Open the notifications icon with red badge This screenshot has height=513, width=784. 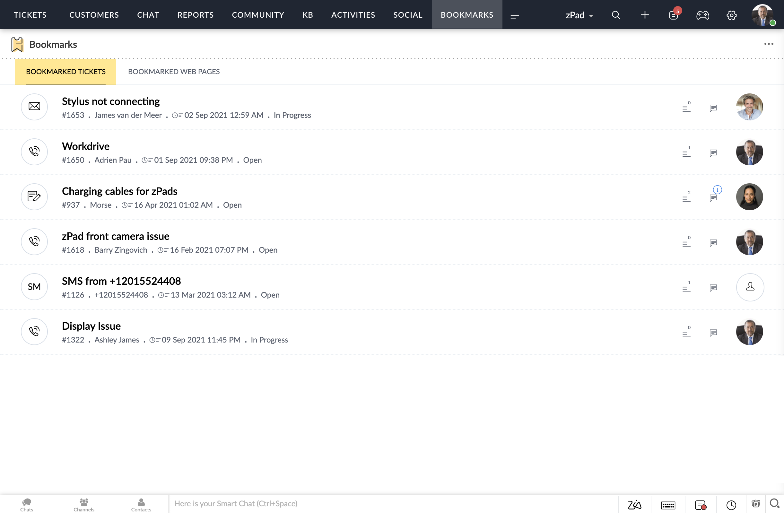[x=673, y=15]
